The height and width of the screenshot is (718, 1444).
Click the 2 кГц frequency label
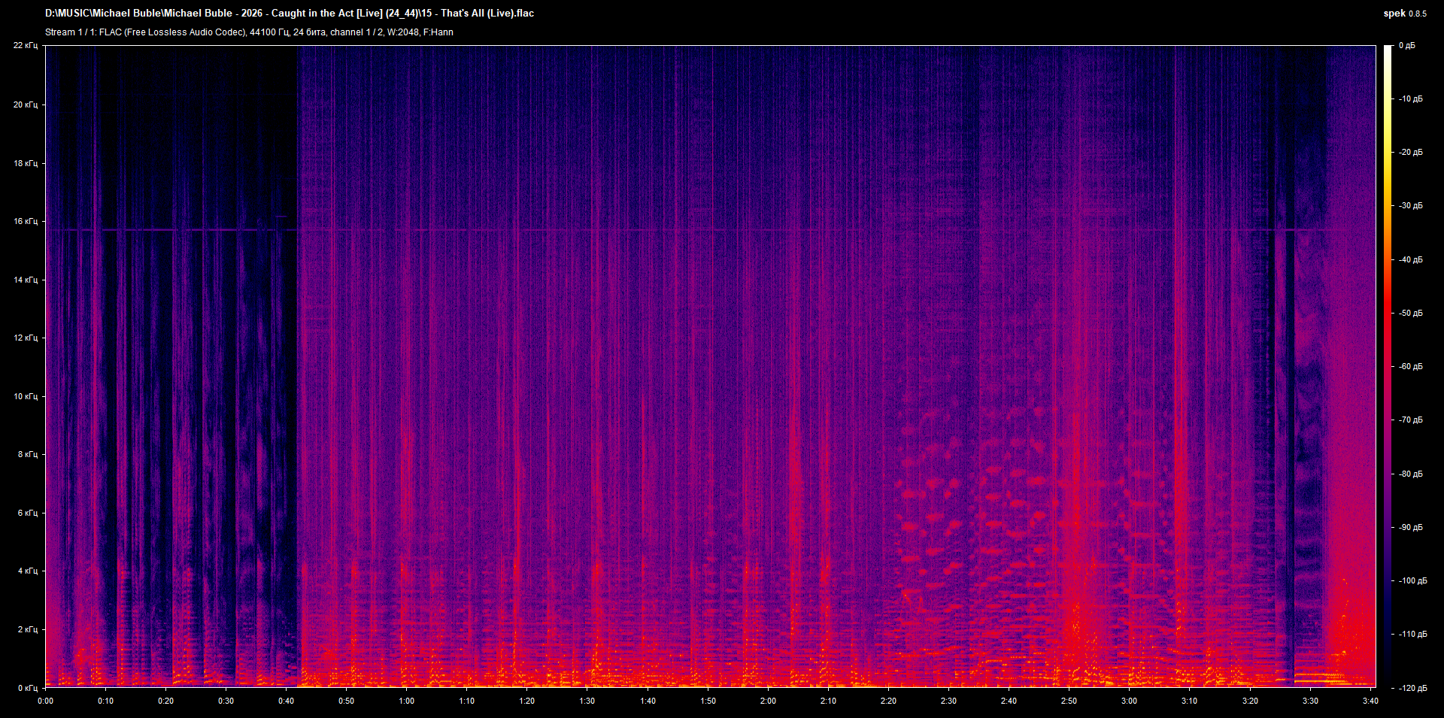(28, 629)
